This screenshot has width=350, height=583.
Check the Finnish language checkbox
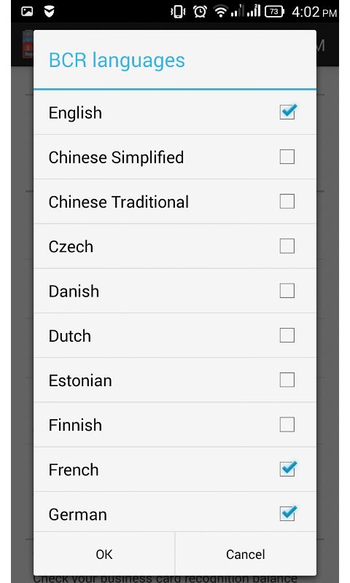point(287,425)
